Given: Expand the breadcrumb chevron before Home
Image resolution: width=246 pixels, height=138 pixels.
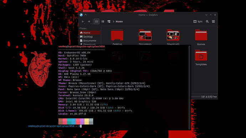Looking at the screenshot, I should tap(114, 22).
